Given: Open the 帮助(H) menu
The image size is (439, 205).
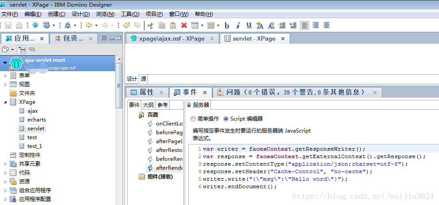Looking at the screenshot, I should 204,14.
